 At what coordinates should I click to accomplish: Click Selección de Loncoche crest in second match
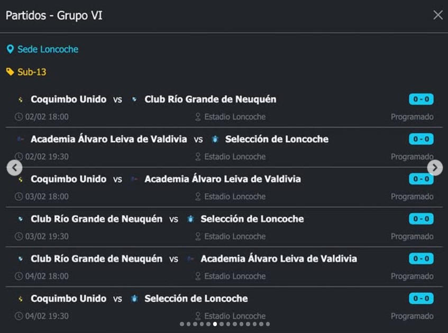(215, 140)
